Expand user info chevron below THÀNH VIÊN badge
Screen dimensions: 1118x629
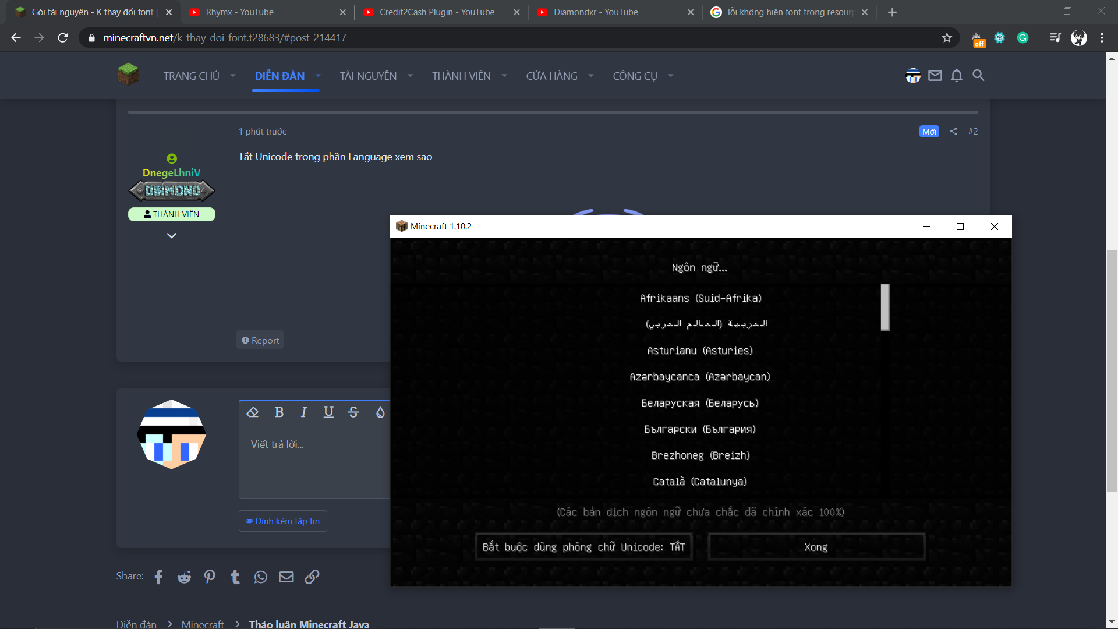pos(171,236)
